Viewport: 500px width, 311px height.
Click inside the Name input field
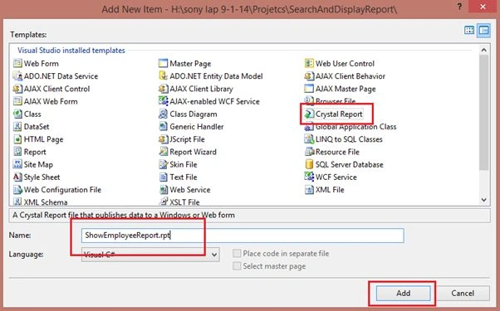tap(243, 236)
